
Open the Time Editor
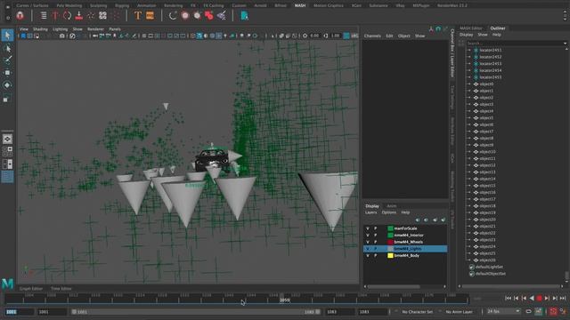61,288
